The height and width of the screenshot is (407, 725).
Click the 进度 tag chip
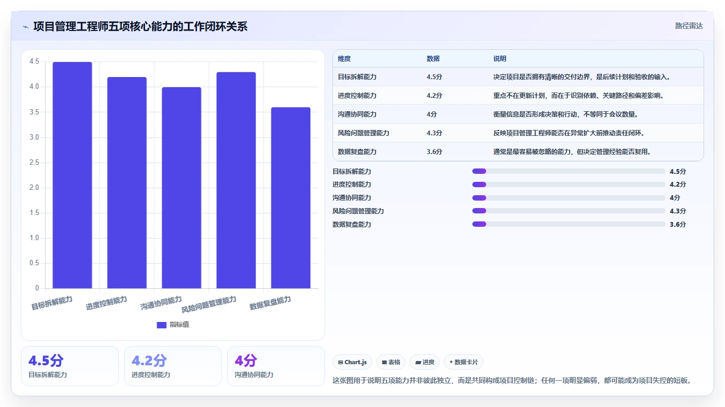pyautogui.click(x=425, y=362)
